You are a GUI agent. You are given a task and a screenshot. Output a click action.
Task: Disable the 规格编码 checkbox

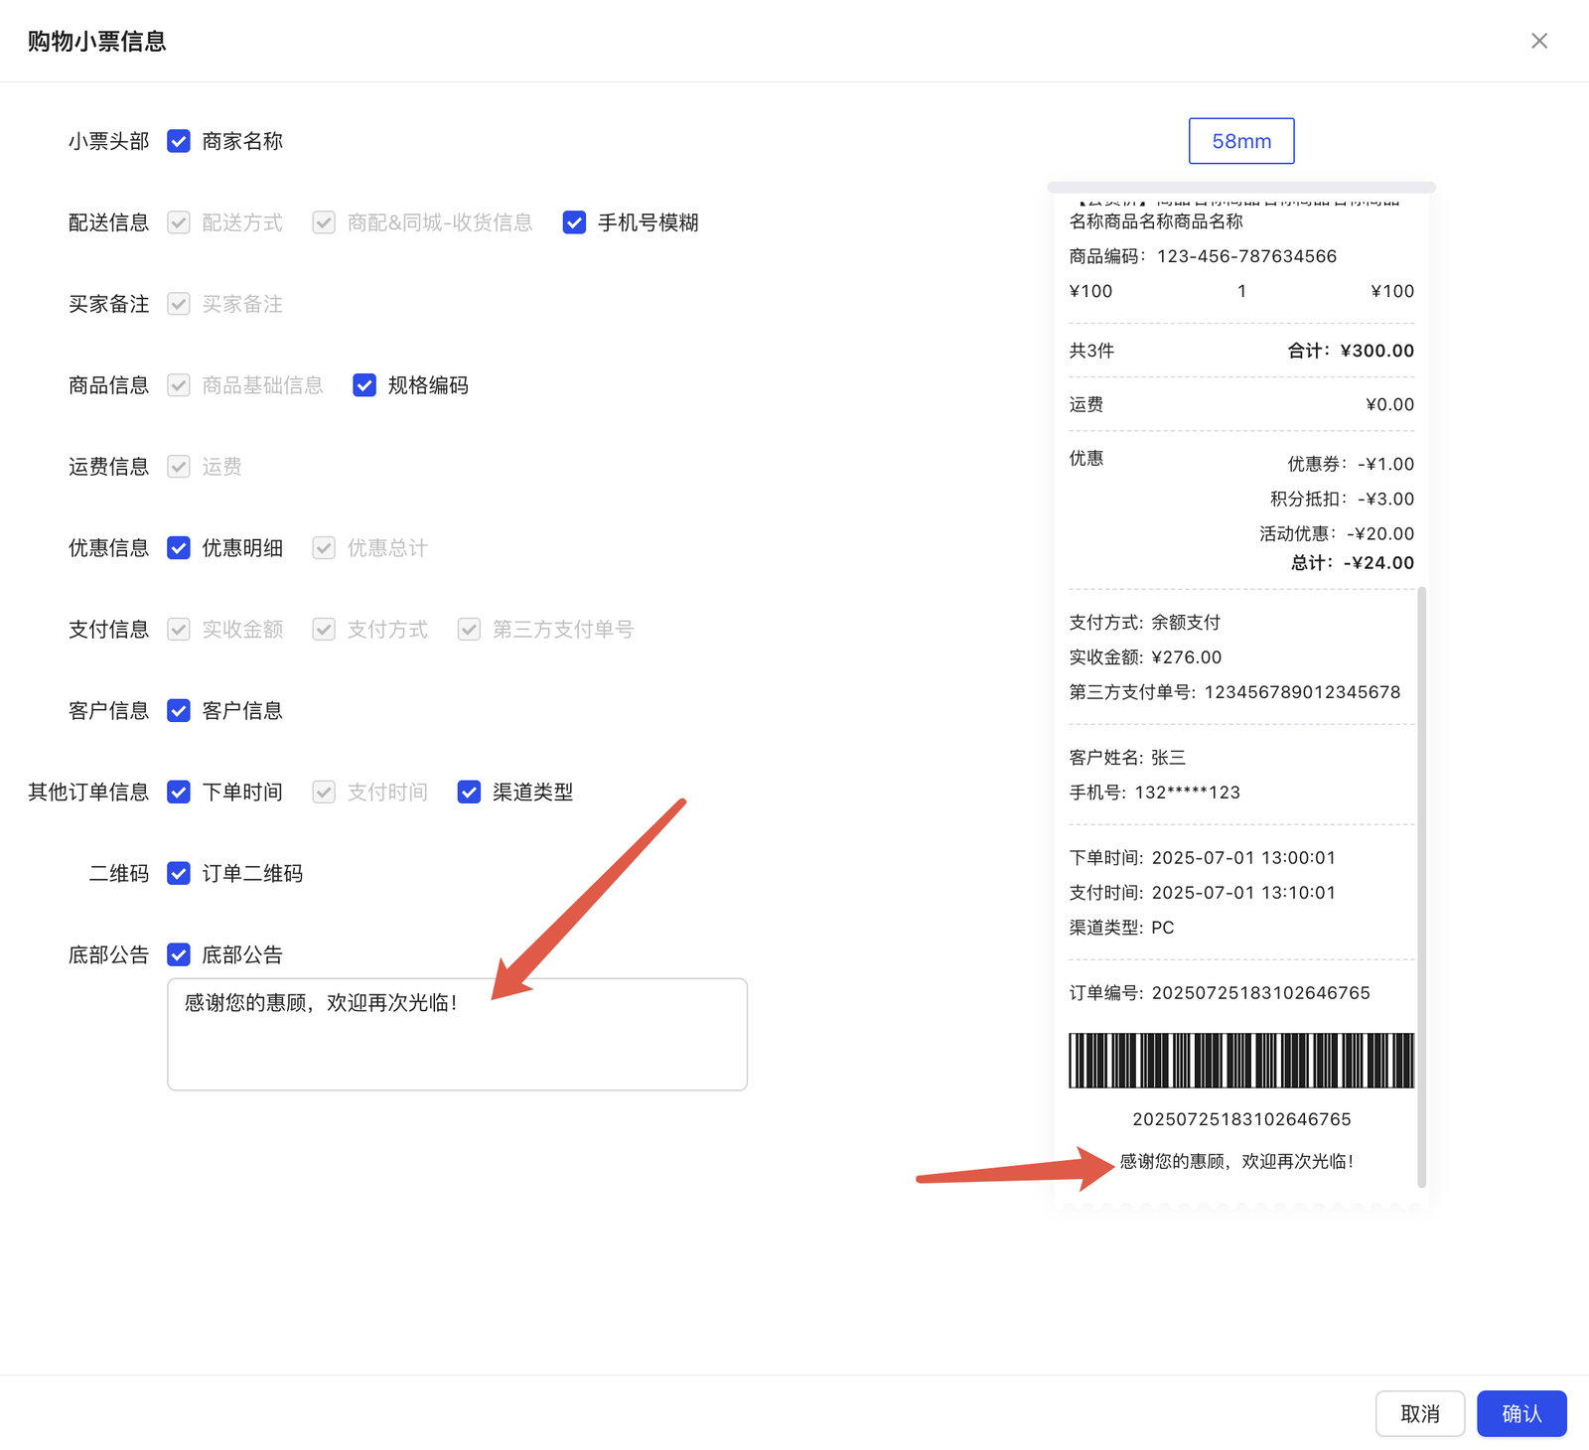(x=364, y=385)
